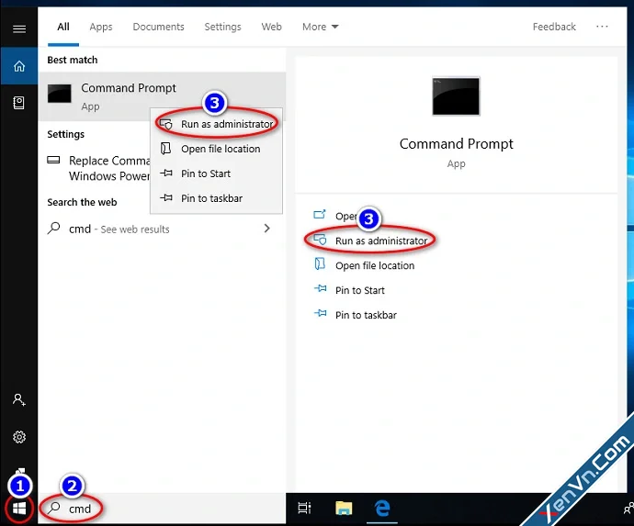Viewport: 634px width, 526px height.
Task: Open the three-dot options menu
Action: click(602, 27)
